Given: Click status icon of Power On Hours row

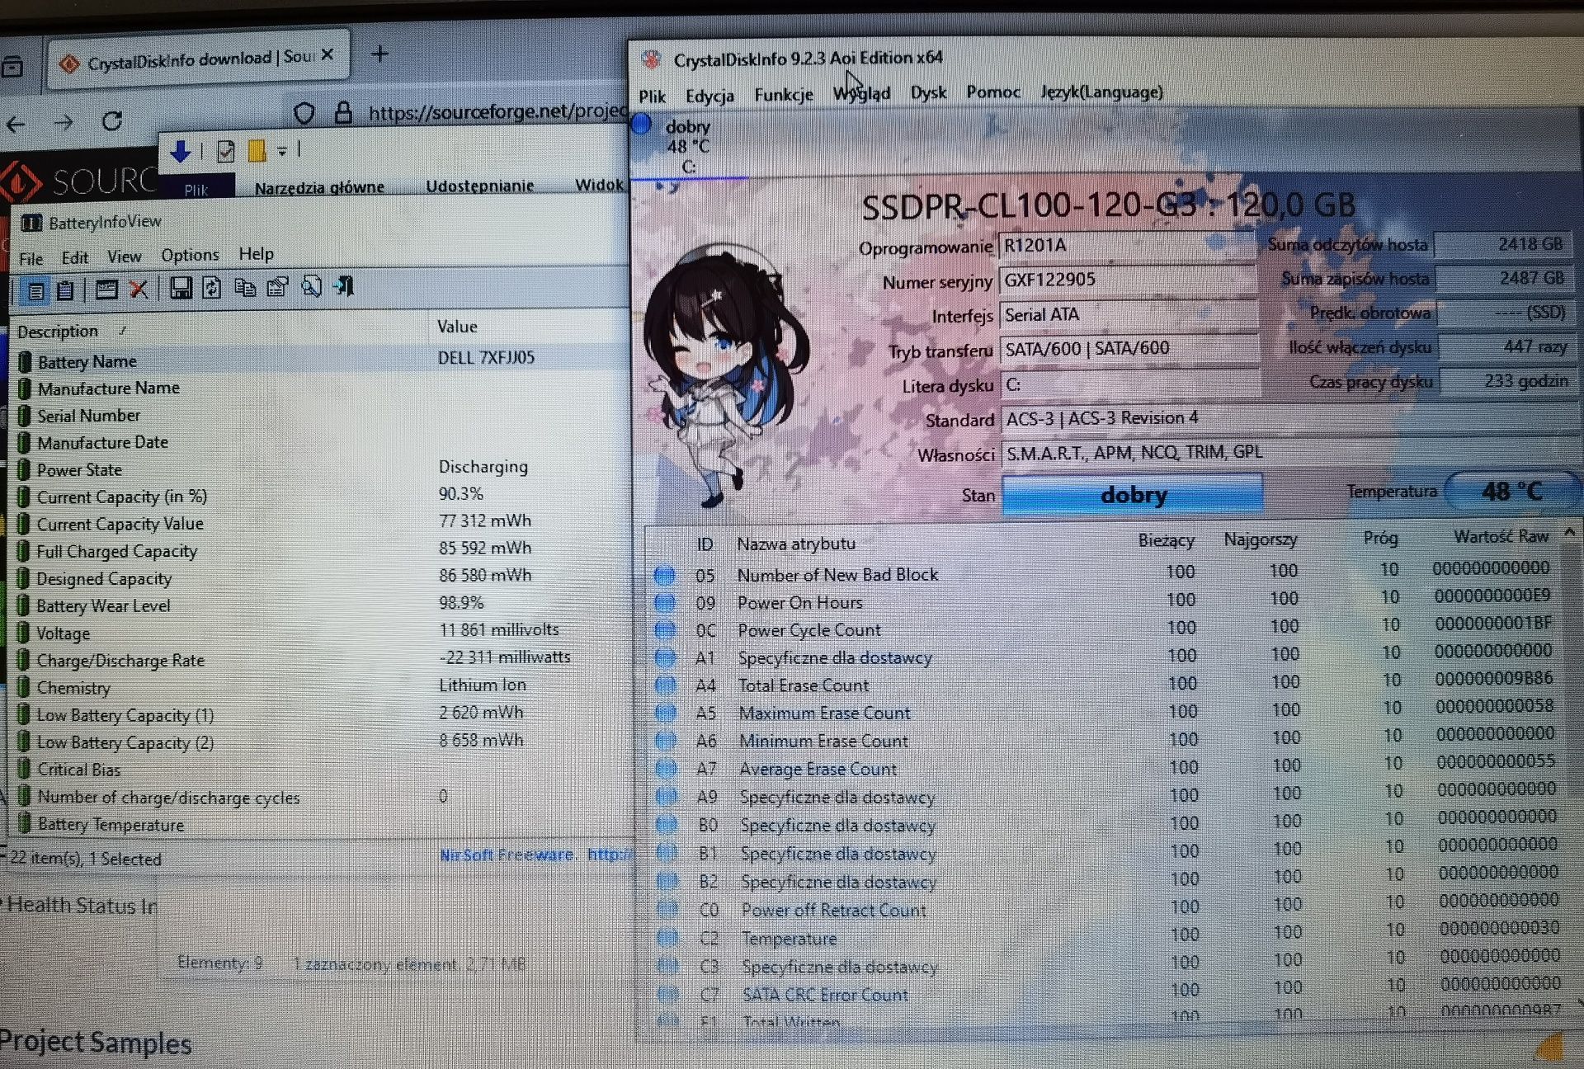Looking at the screenshot, I should click(x=665, y=603).
